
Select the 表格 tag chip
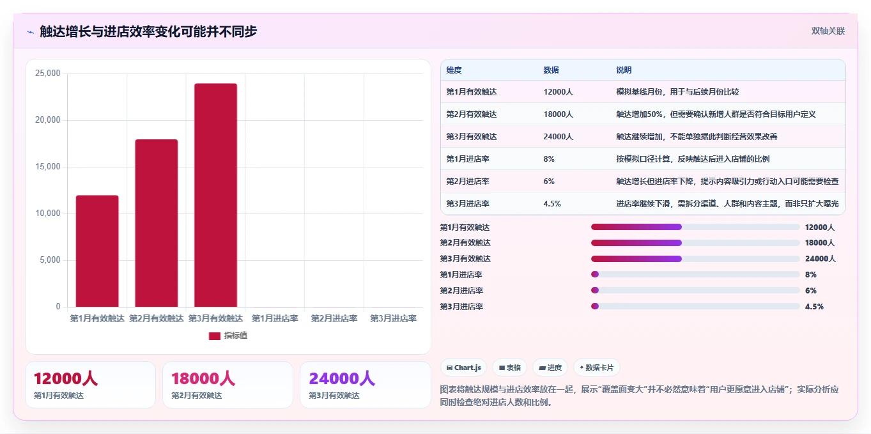click(x=510, y=368)
